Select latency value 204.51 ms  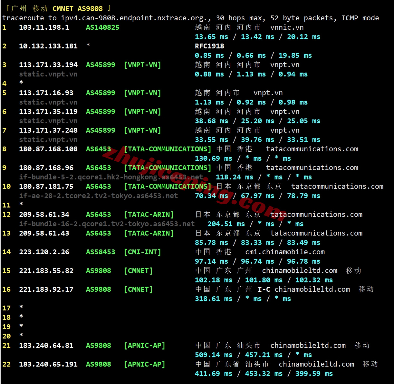(x=226, y=224)
